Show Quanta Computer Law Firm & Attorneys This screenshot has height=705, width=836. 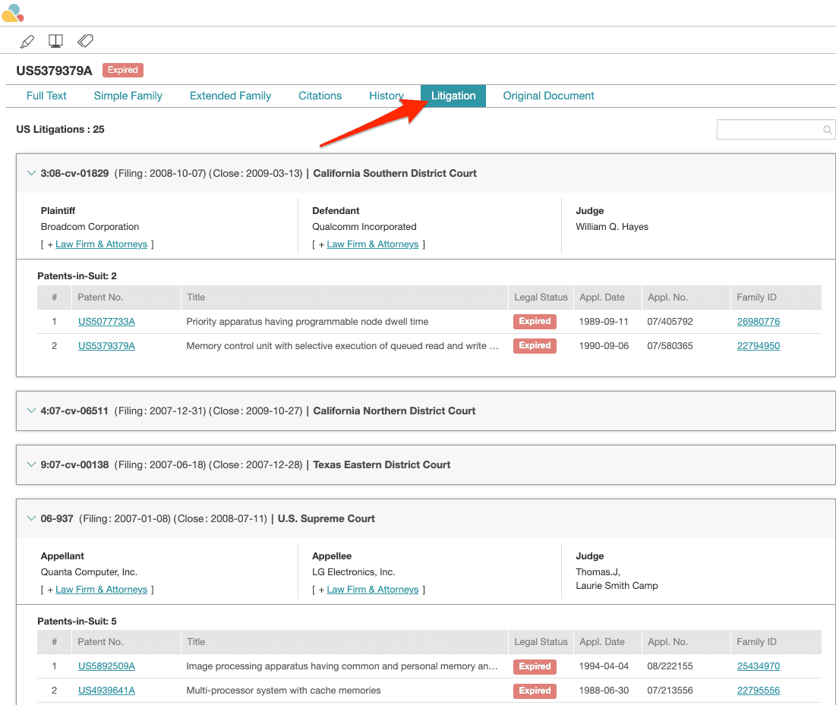point(101,590)
